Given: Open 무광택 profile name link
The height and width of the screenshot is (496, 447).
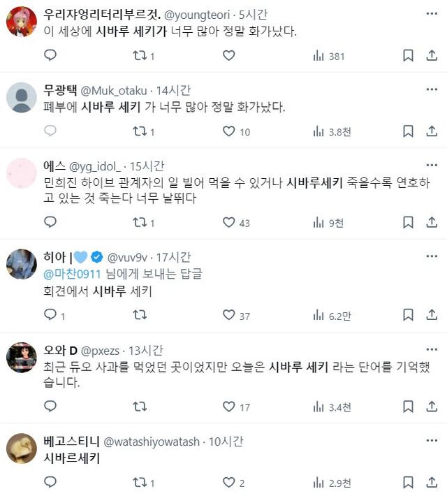Looking at the screenshot, I should pos(61,89).
